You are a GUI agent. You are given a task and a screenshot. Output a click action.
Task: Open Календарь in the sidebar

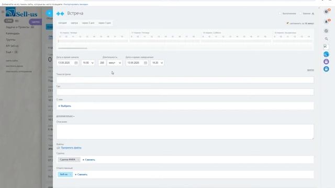[x=13, y=33]
